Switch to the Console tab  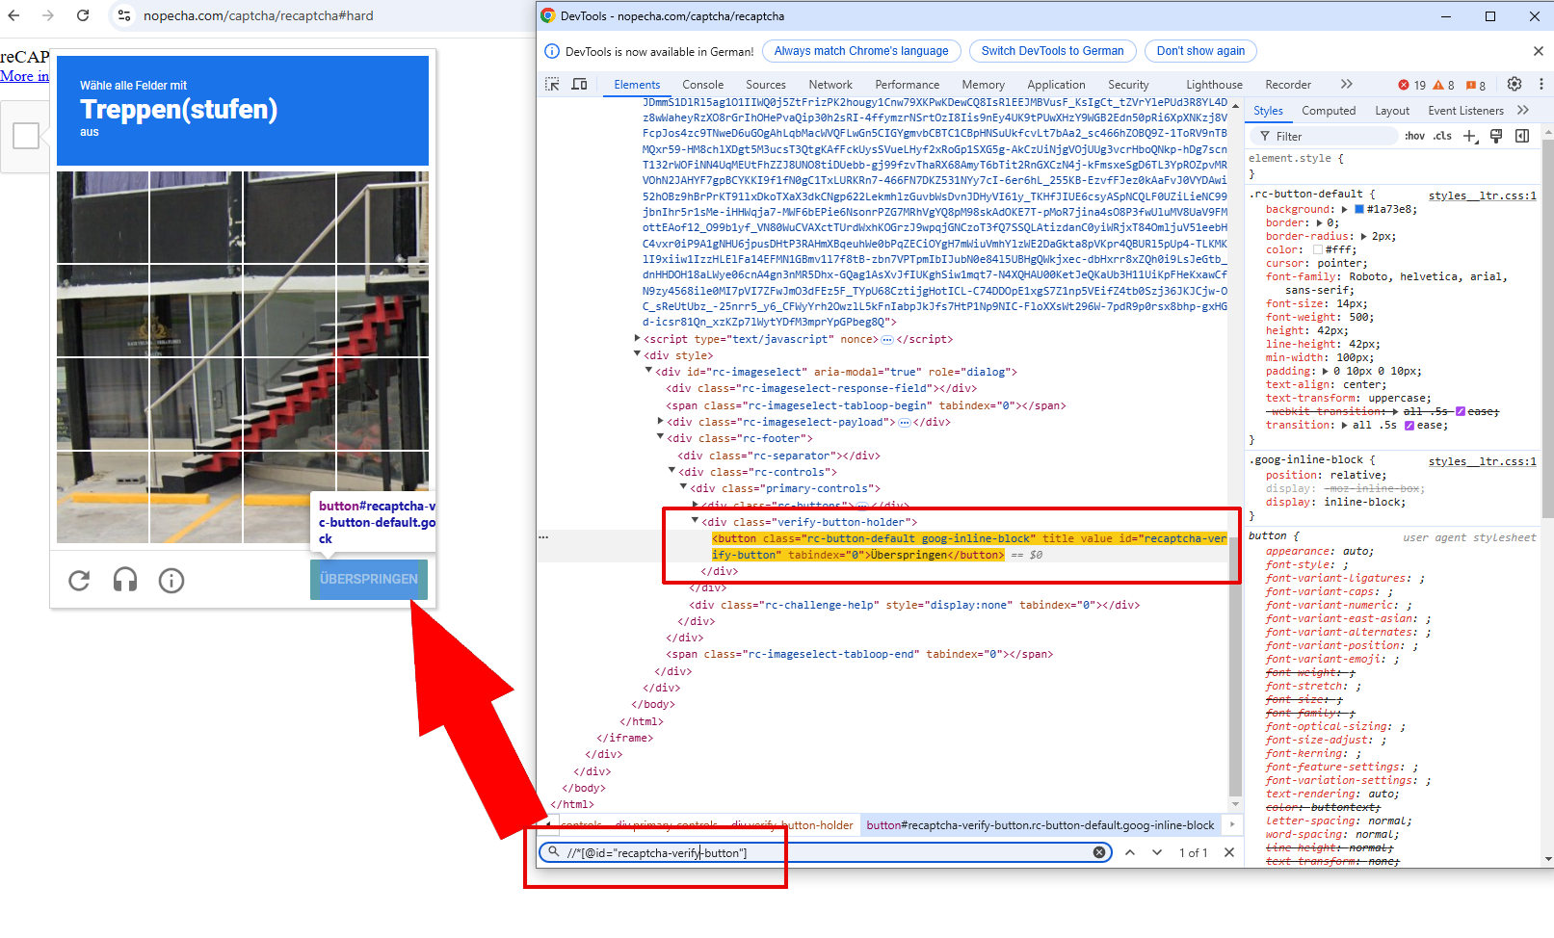coord(702,85)
